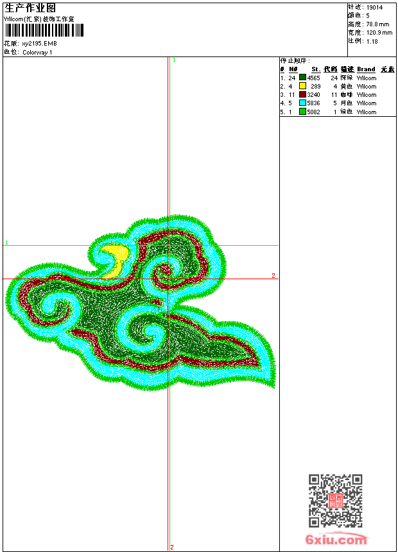Viewport: 398px width, 552px height.
Task: Click the yellow swatch in row 2
Action: tap(302, 86)
